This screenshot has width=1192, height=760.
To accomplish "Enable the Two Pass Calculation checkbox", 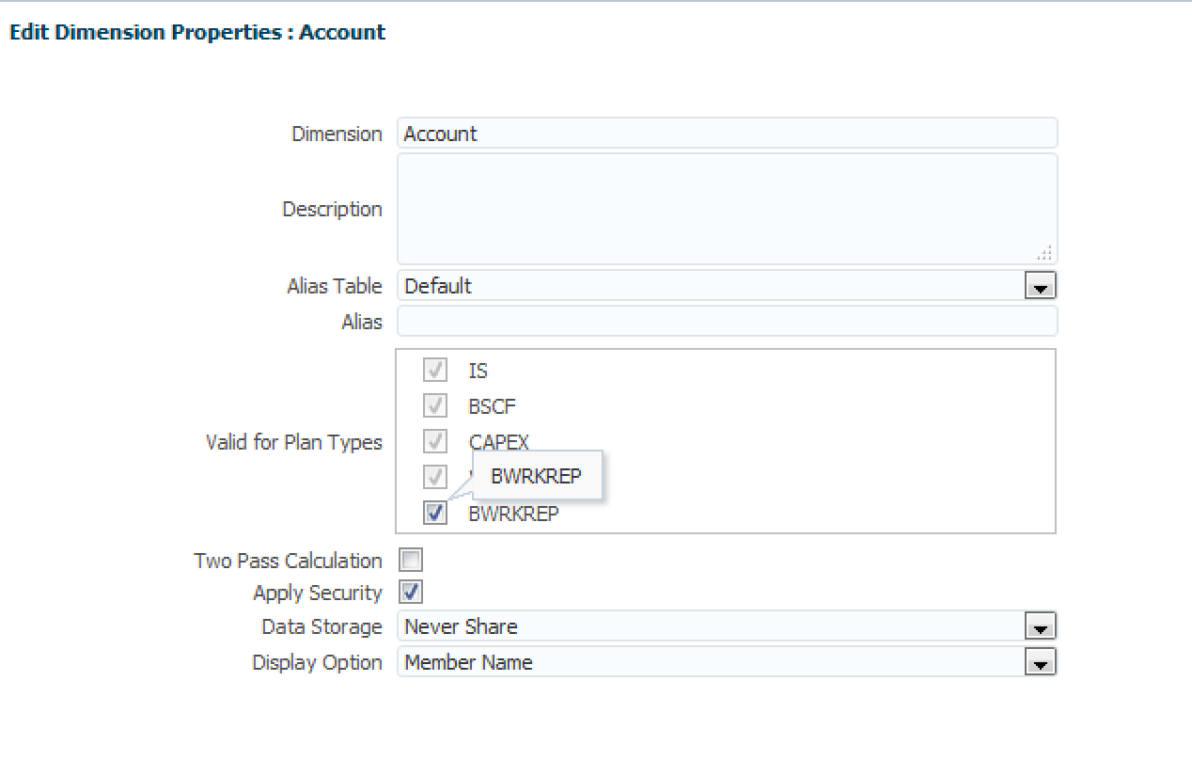I will click(411, 561).
